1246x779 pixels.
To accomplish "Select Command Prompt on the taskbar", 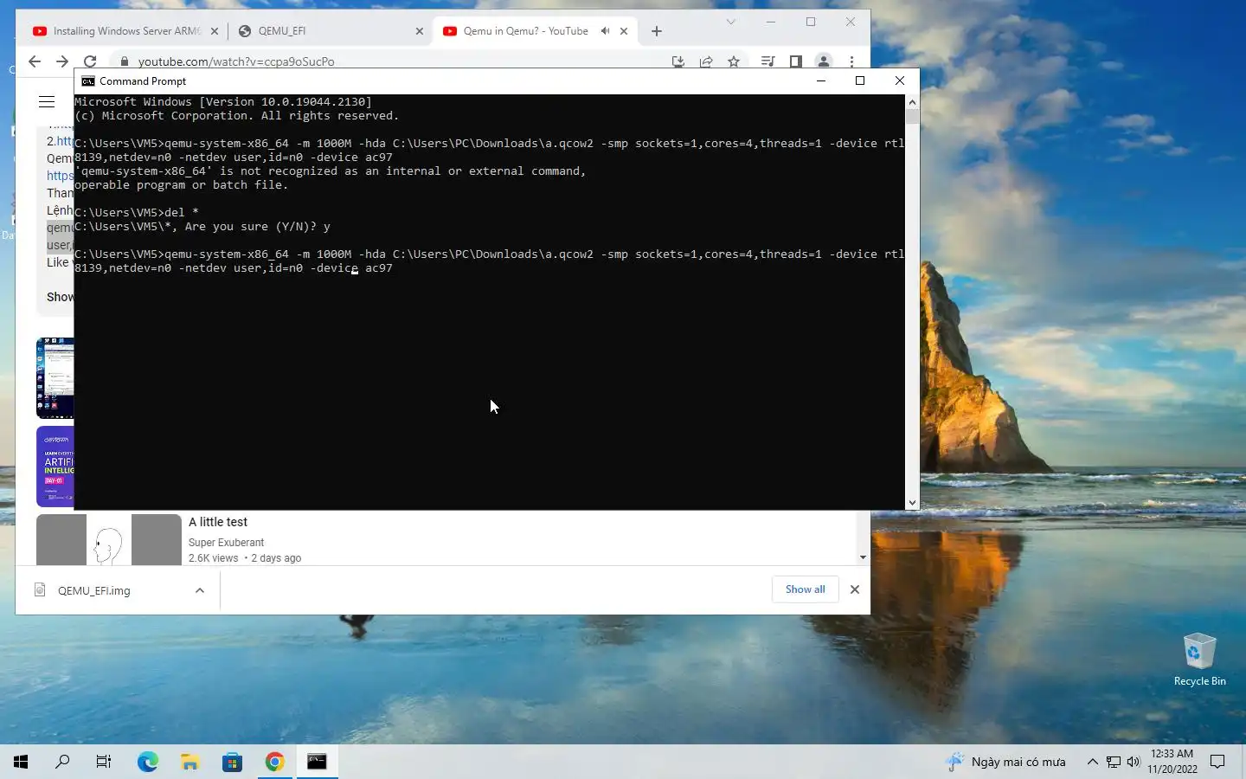I will point(317,762).
